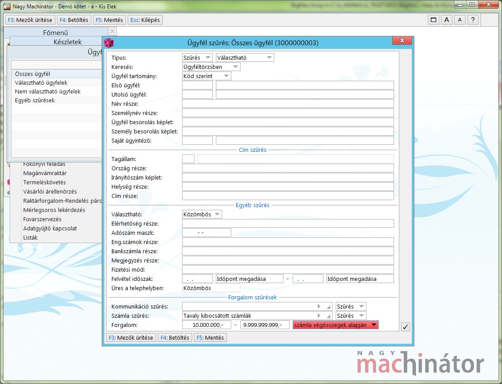Open help with question mark icon
The height and width of the screenshot is (384, 502).
[473, 20]
